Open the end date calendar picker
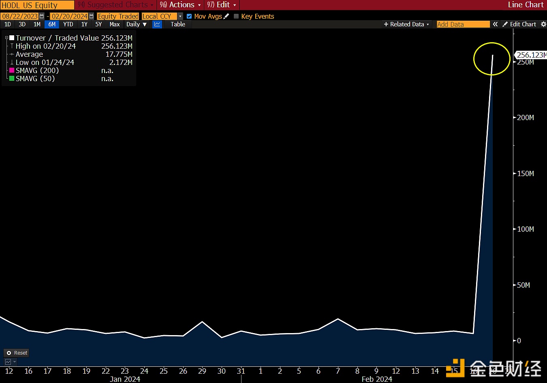 pos(91,16)
